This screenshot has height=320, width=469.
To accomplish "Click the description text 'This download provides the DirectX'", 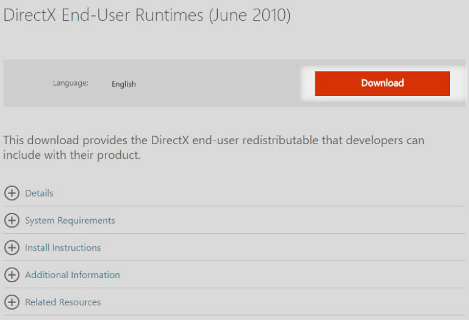I will [96, 140].
